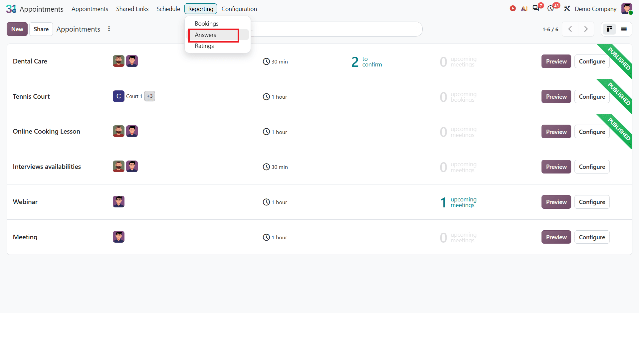Viewport: 639px width, 343px height.
Task: Open Dental Care's 2 to confirm link
Action: coord(367,62)
